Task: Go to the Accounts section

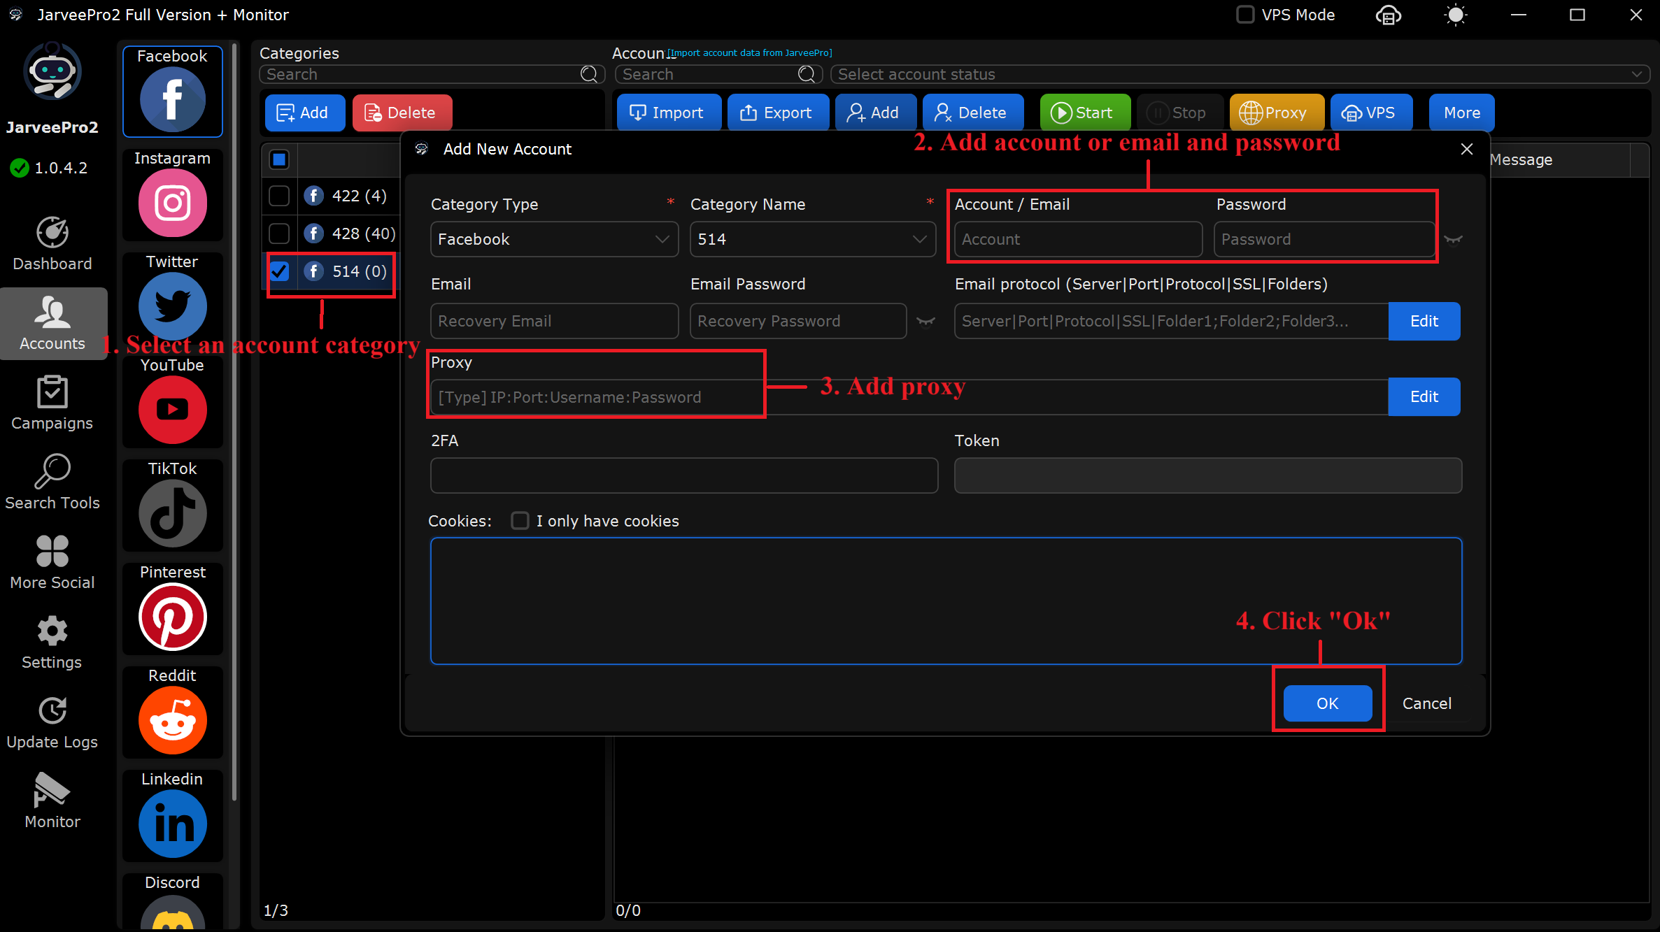Action: point(52,323)
